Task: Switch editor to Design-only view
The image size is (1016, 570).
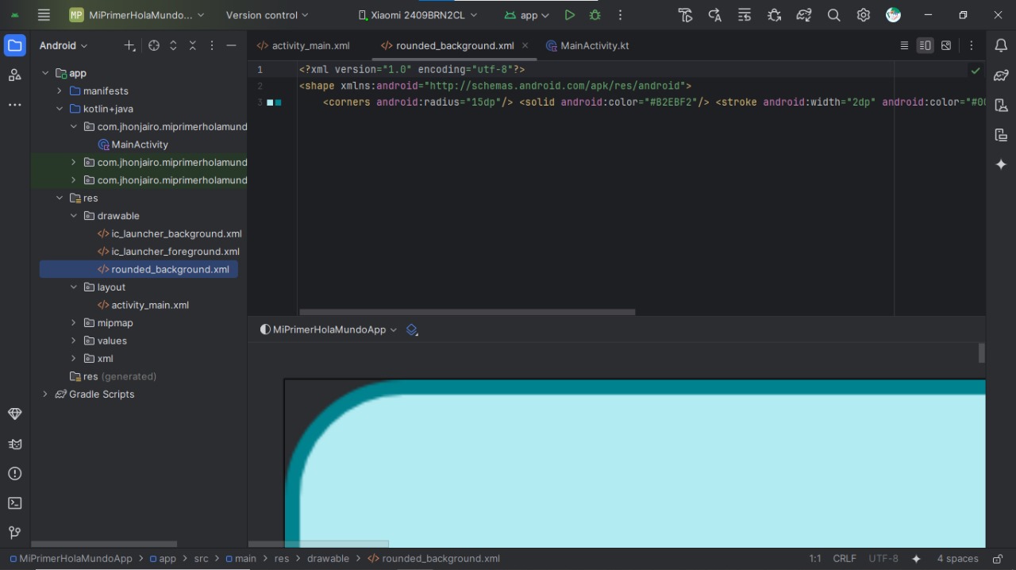Action: [946, 45]
